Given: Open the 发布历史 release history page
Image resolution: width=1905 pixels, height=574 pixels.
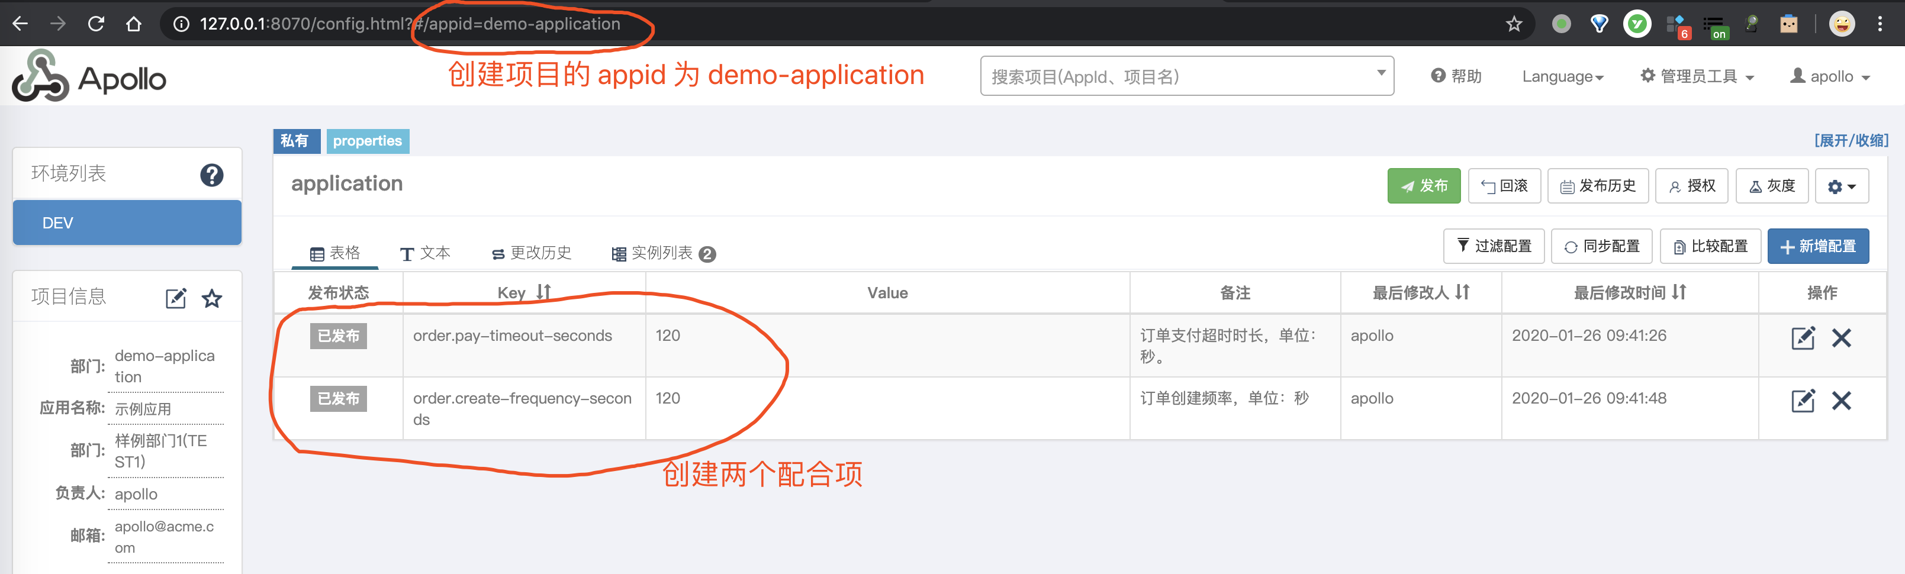Looking at the screenshot, I should pyautogui.click(x=1597, y=186).
